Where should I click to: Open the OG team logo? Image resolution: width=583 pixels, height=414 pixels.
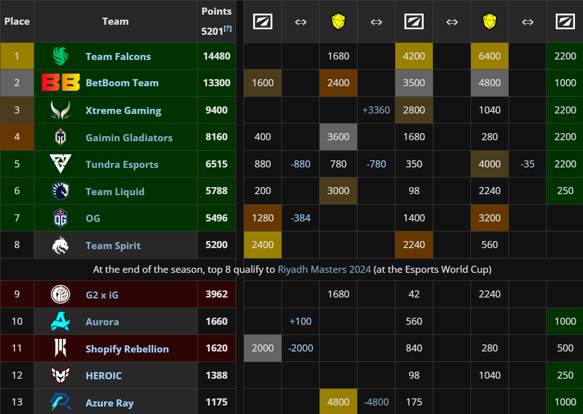tap(60, 218)
